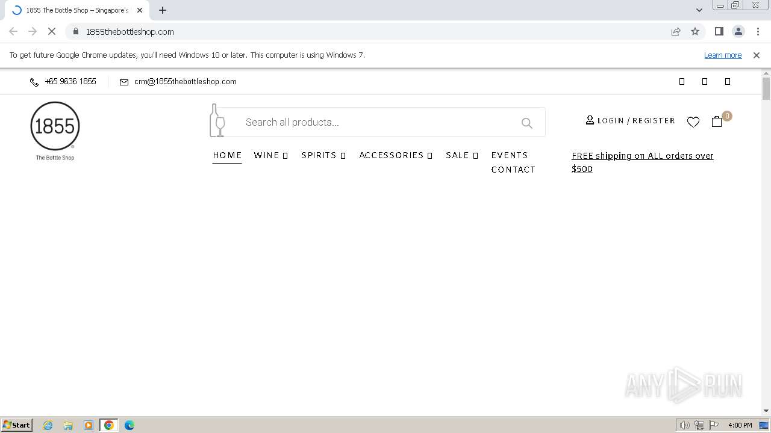Click the +65 9636 1855 phone number
The image size is (771, 433).
tap(70, 82)
